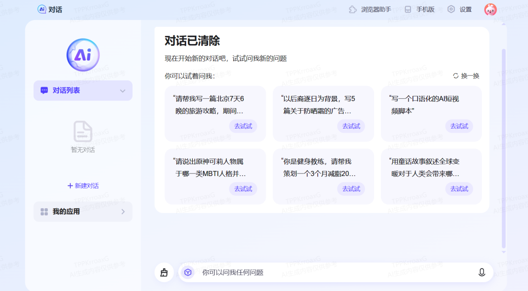
Task: Click the 对话列表 chat list icon
Action: pos(44,90)
